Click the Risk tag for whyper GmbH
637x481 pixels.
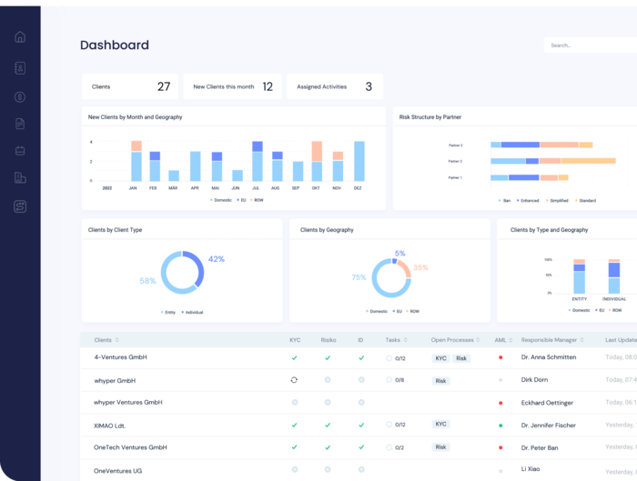click(x=441, y=381)
